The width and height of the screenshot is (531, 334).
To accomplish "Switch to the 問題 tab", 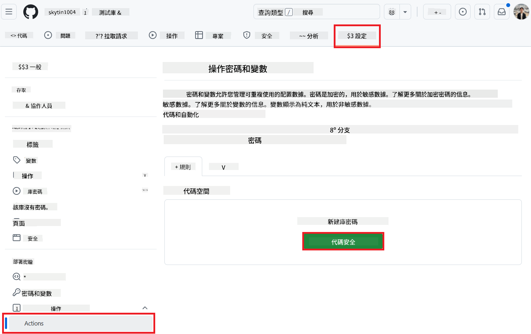I will coord(60,35).
